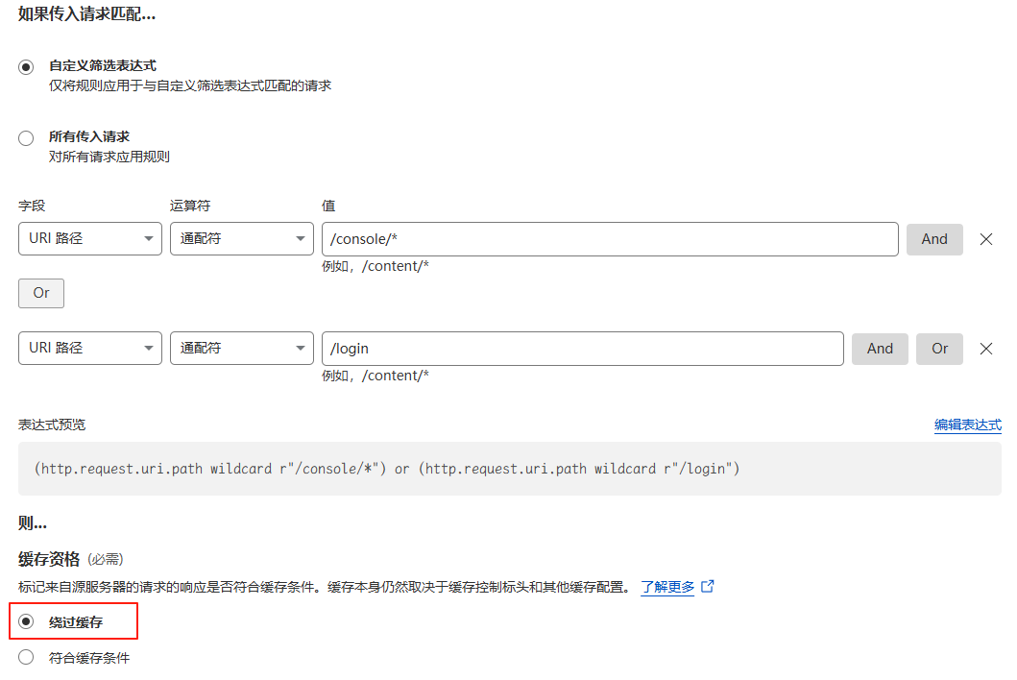Click the /console/* value input field

609,239
